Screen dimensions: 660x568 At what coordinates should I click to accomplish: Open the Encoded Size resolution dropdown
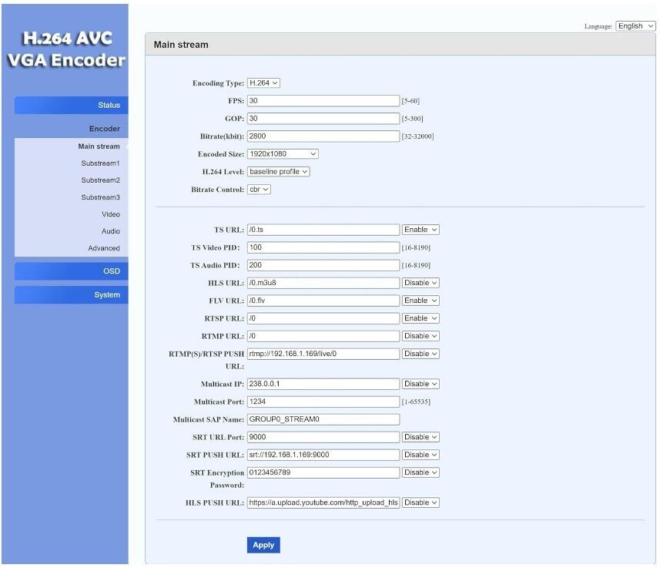(x=281, y=153)
